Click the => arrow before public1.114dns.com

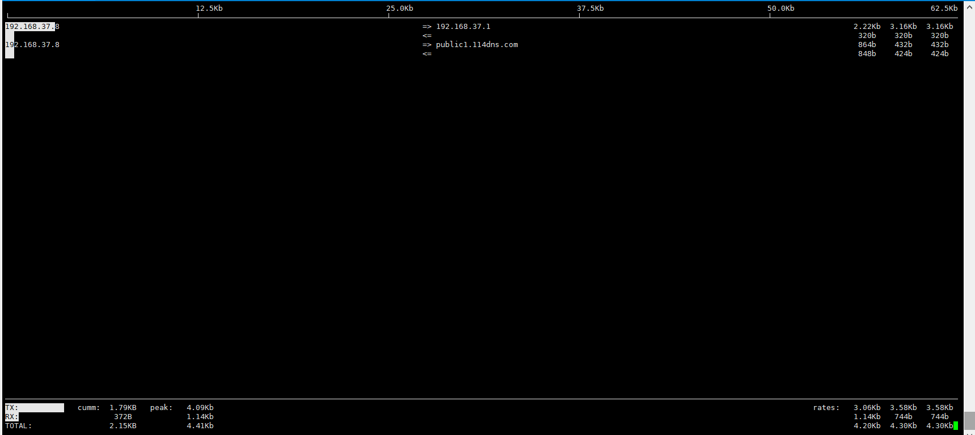(427, 45)
